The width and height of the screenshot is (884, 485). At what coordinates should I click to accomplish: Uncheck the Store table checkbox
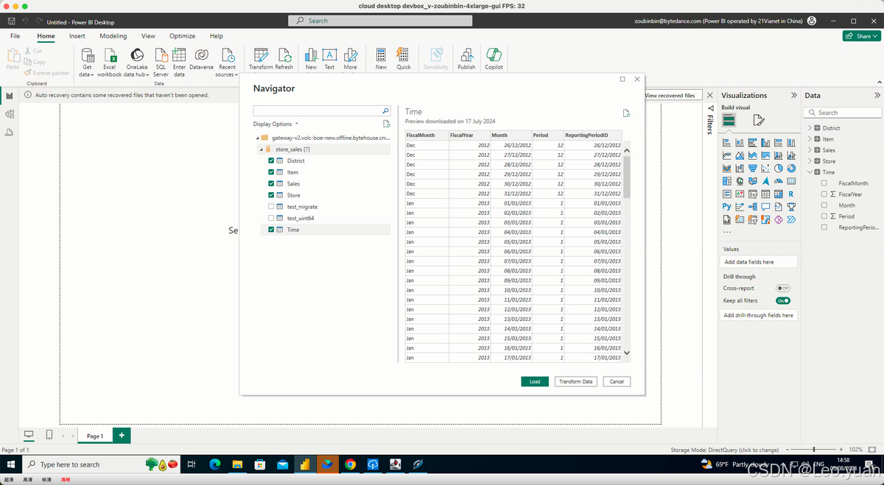pos(271,195)
